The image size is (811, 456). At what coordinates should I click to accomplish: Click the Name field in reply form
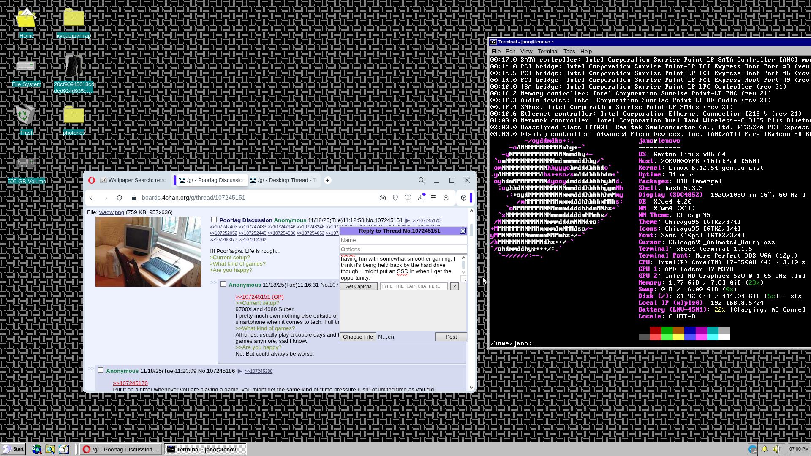(x=403, y=240)
